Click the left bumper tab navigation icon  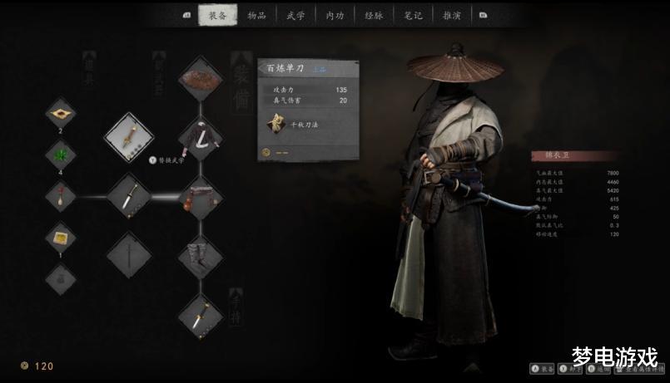click(186, 15)
